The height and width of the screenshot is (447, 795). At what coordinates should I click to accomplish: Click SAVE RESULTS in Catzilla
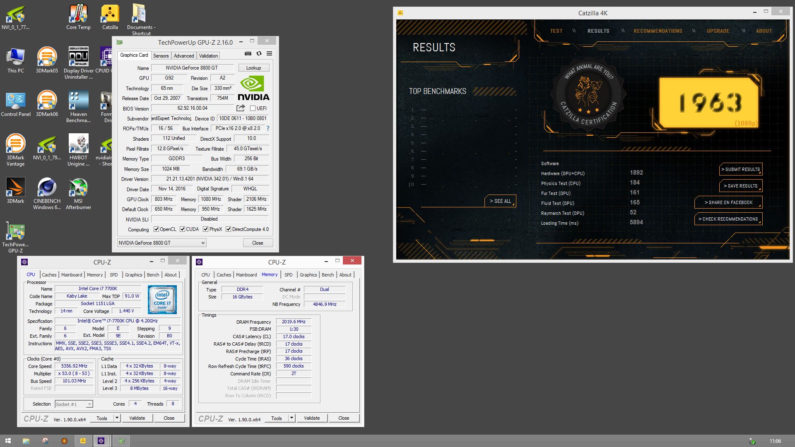tap(741, 186)
